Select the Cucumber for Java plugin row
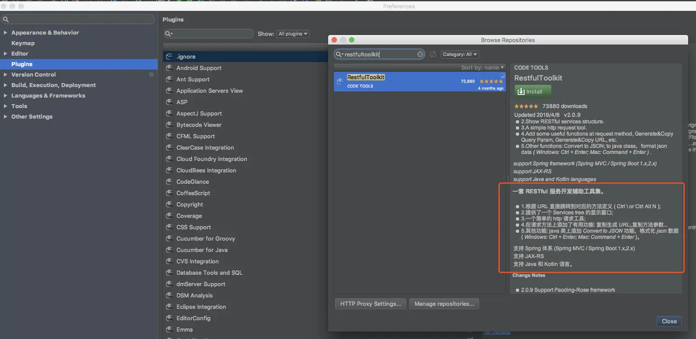 tap(246, 250)
